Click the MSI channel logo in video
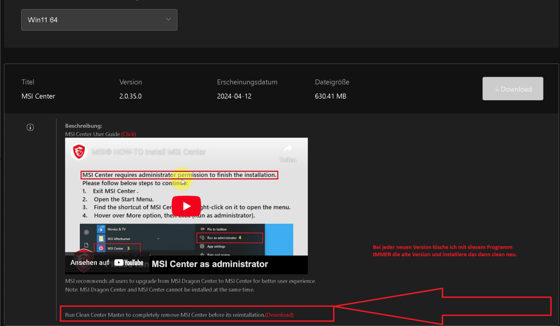Image resolution: width=560 pixels, height=326 pixels. click(79, 152)
